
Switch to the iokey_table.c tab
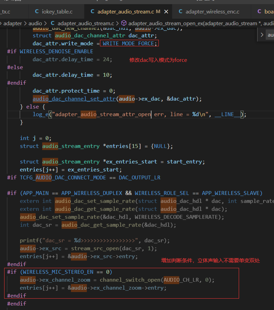tap(53, 12)
